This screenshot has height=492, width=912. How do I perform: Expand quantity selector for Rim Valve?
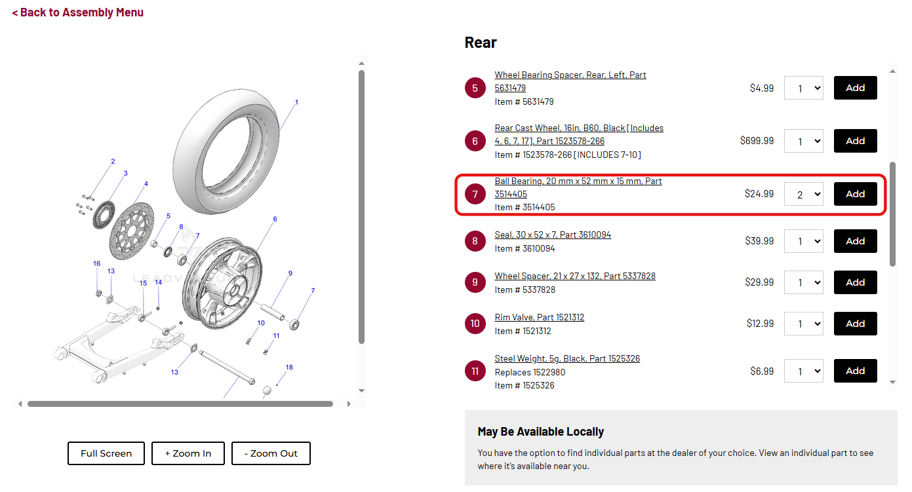click(803, 324)
